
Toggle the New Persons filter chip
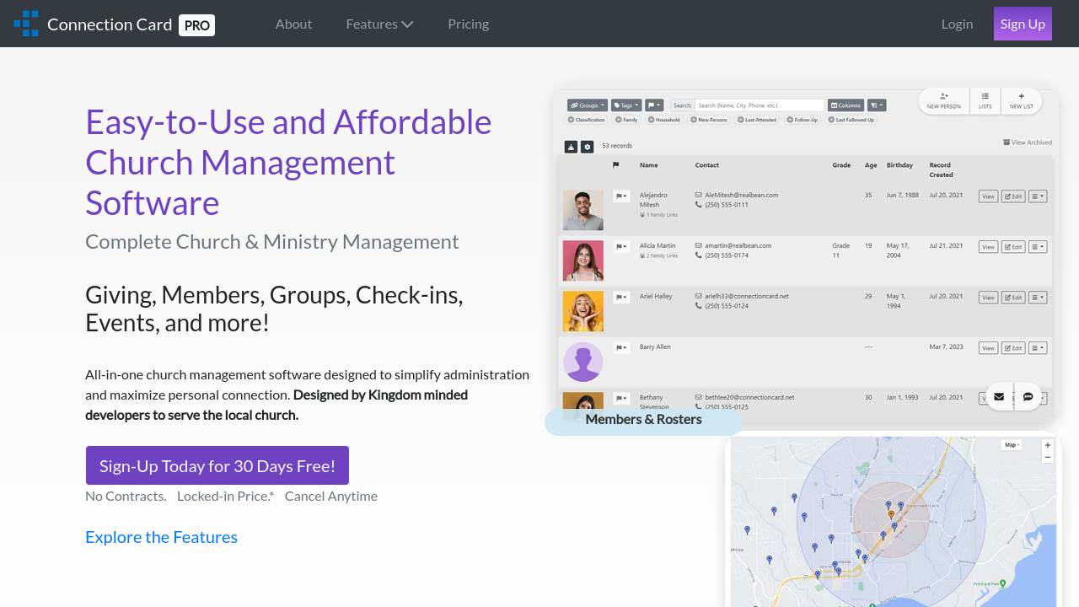point(709,120)
